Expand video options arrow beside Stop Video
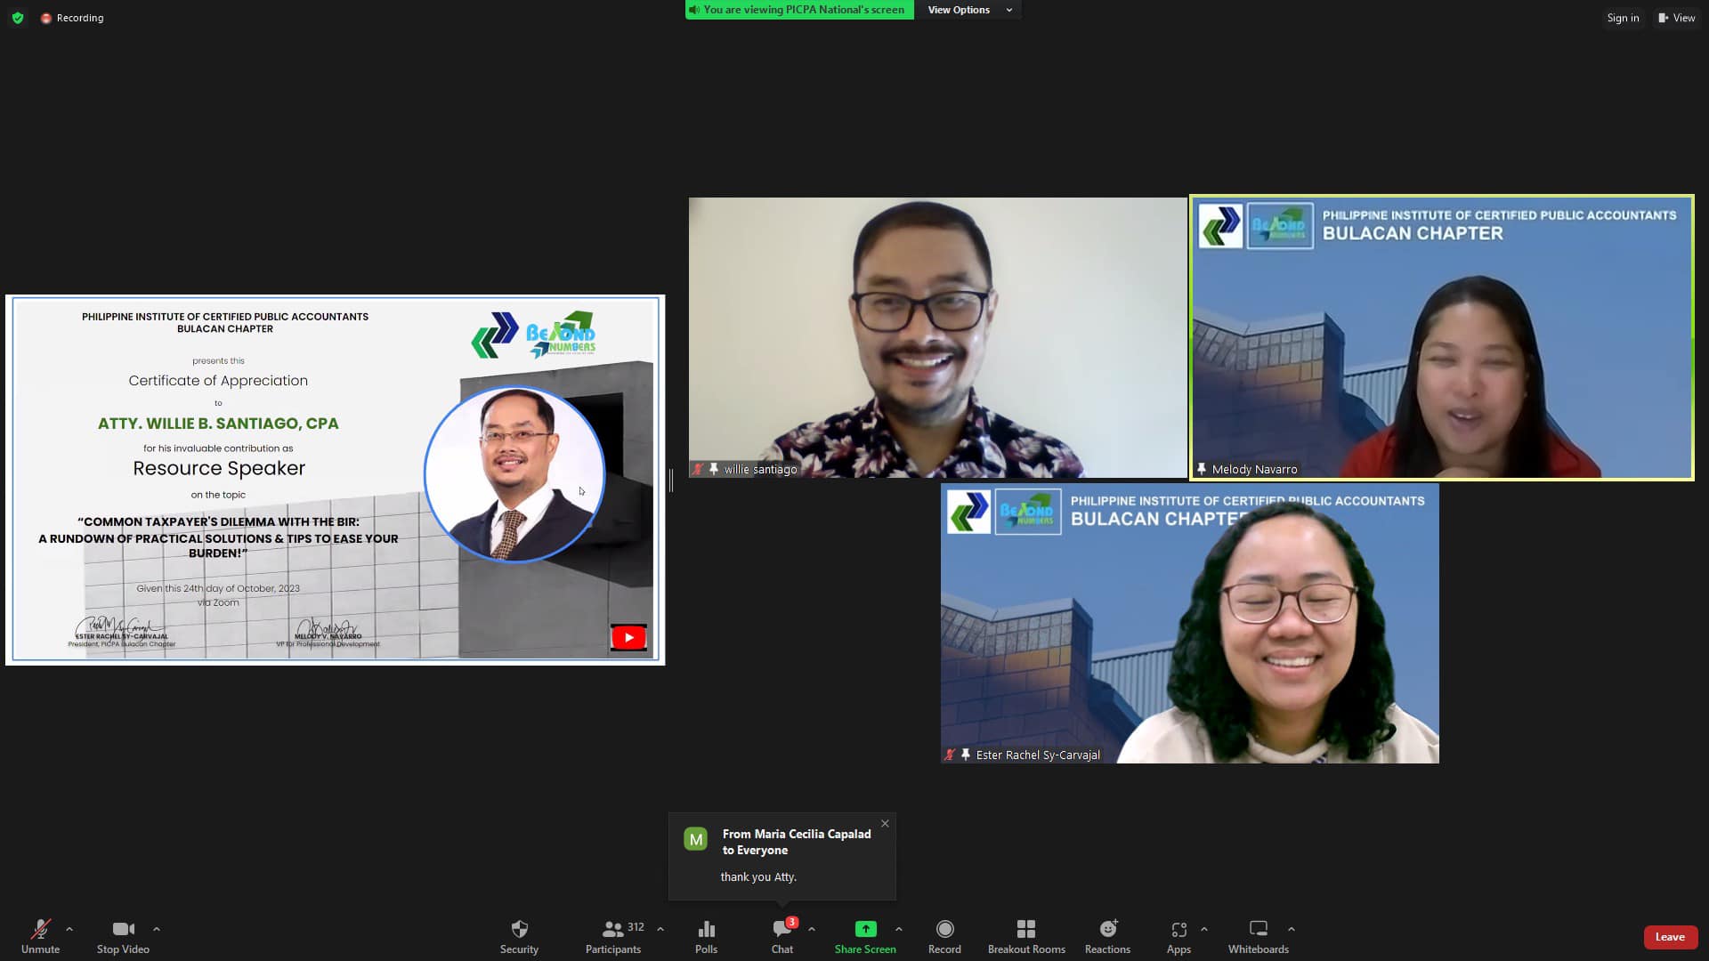The width and height of the screenshot is (1709, 961). coord(157,929)
